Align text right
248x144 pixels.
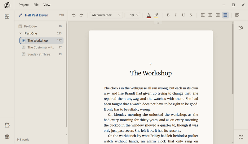pyautogui.click(x=218, y=15)
